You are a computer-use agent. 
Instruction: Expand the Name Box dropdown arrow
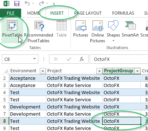(34, 59)
